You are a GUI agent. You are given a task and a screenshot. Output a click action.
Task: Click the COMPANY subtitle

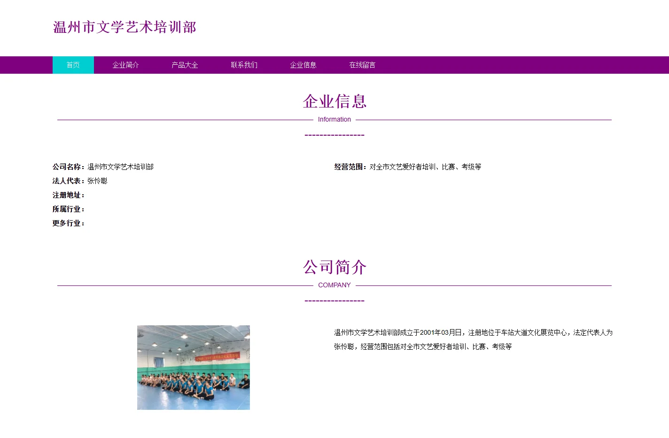[334, 285]
